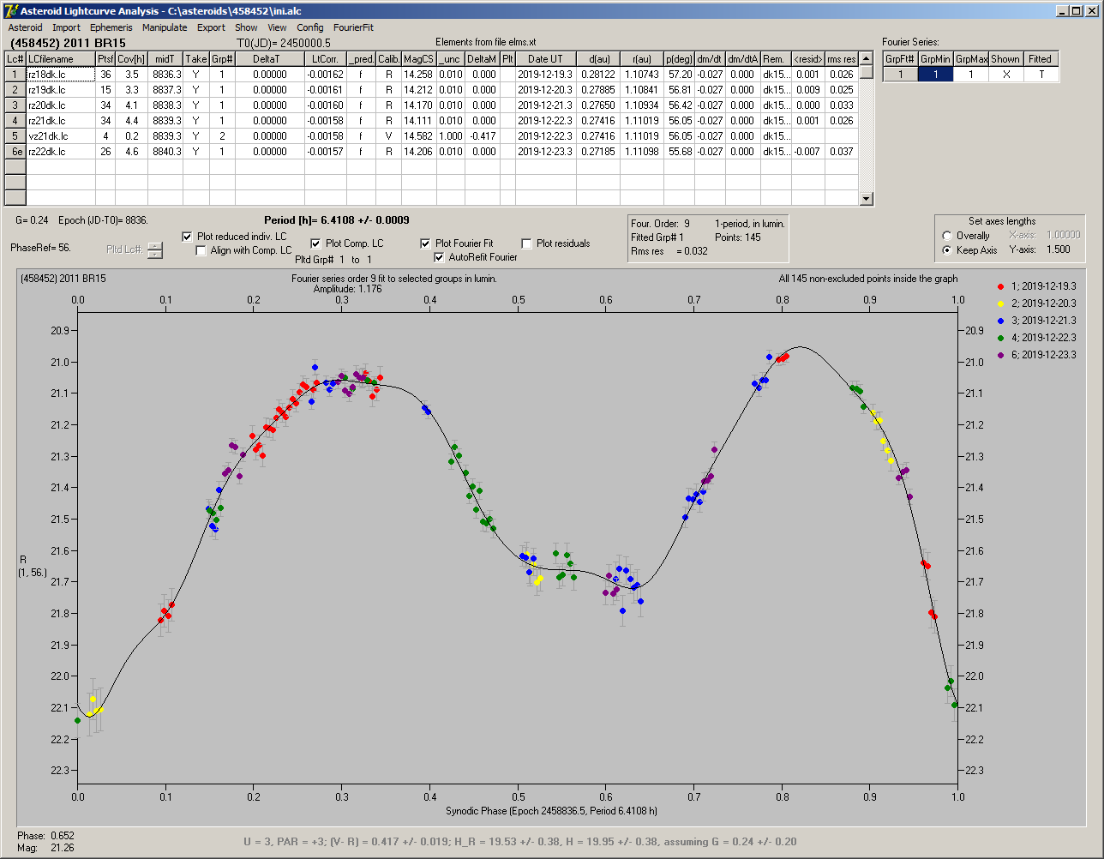Click the application icon in title bar
This screenshot has width=1104, height=859.
(10, 11)
